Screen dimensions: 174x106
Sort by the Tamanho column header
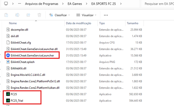133,23
